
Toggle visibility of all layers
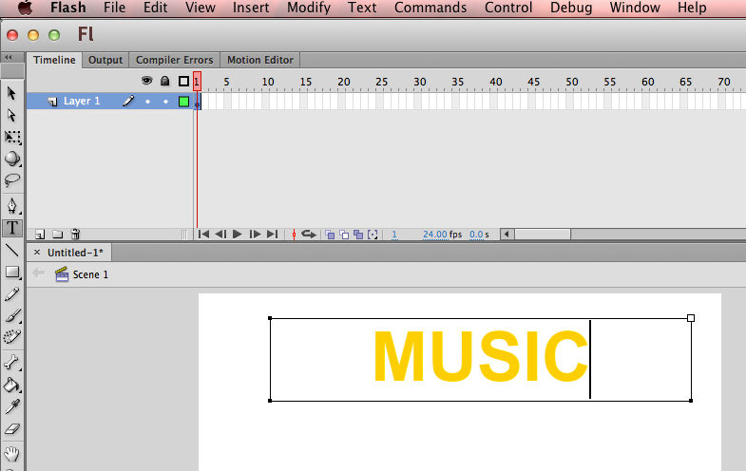(147, 81)
